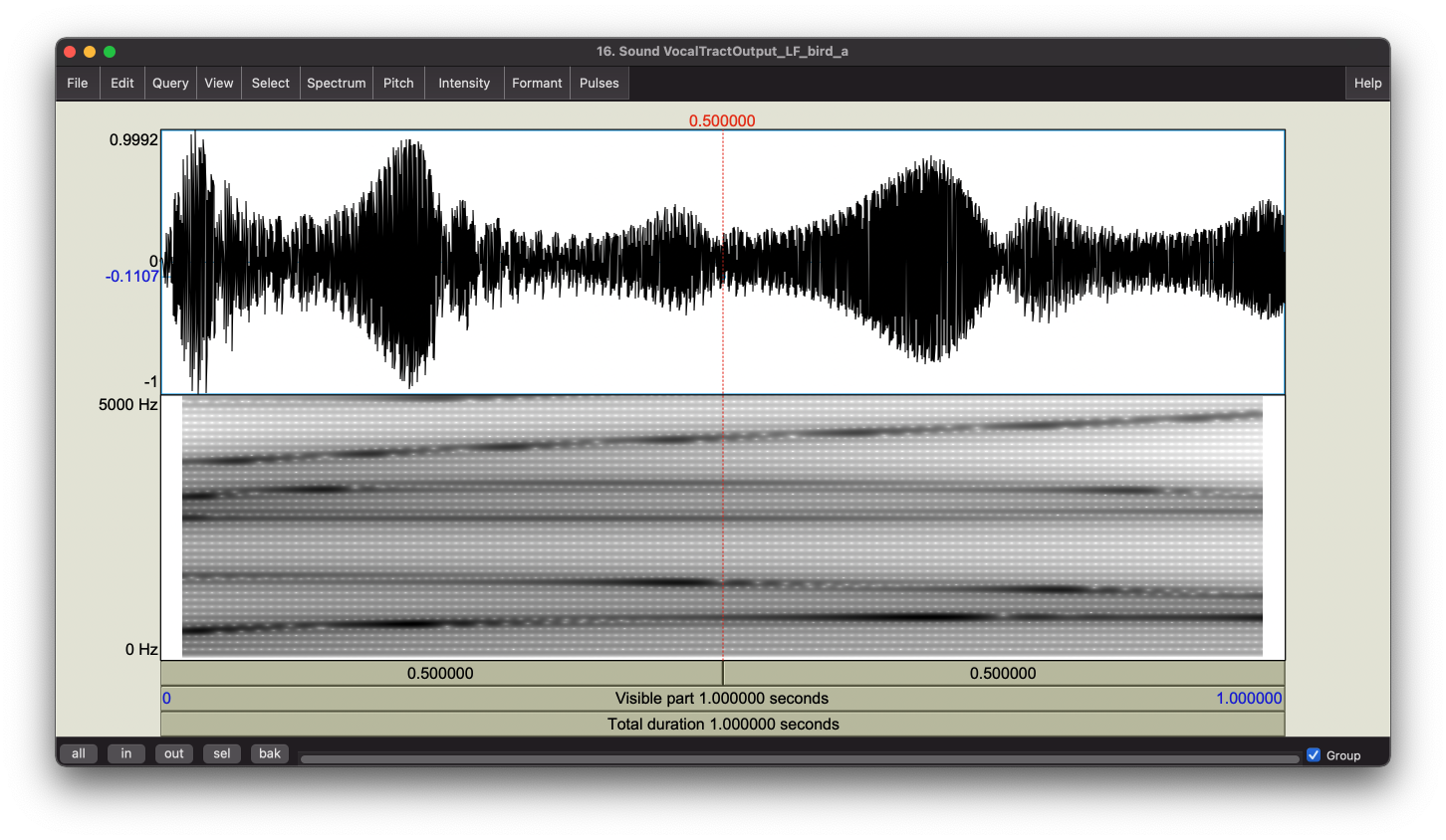The image size is (1446, 840).
Task: Open the Query menu
Action: (x=170, y=84)
